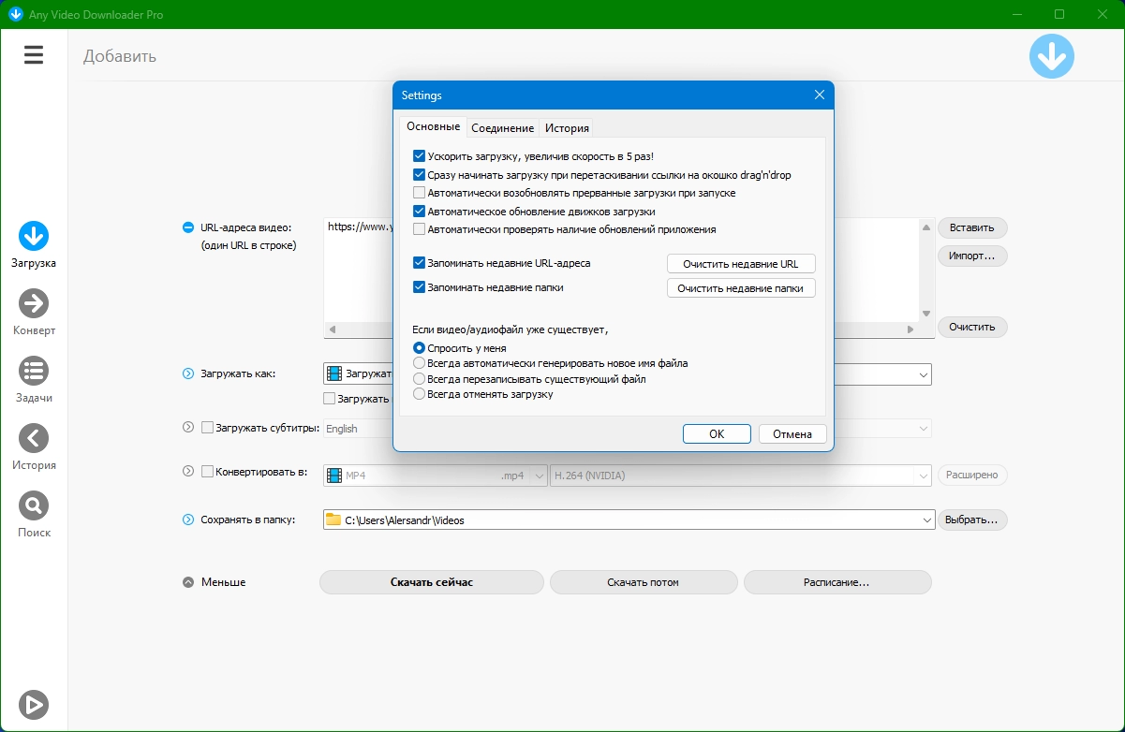Open the Задачи list in sidebar
Viewport: 1125px width, 732px height.
tap(34, 379)
